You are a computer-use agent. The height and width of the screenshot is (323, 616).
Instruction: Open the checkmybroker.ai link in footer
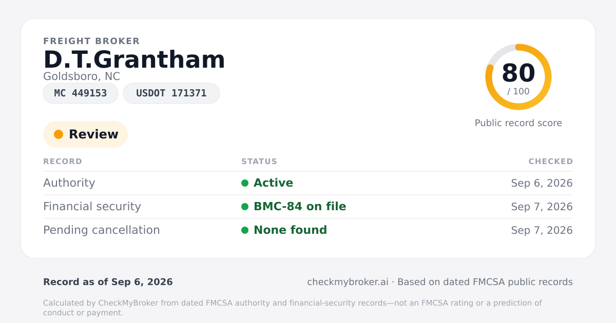(x=348, y=282)
